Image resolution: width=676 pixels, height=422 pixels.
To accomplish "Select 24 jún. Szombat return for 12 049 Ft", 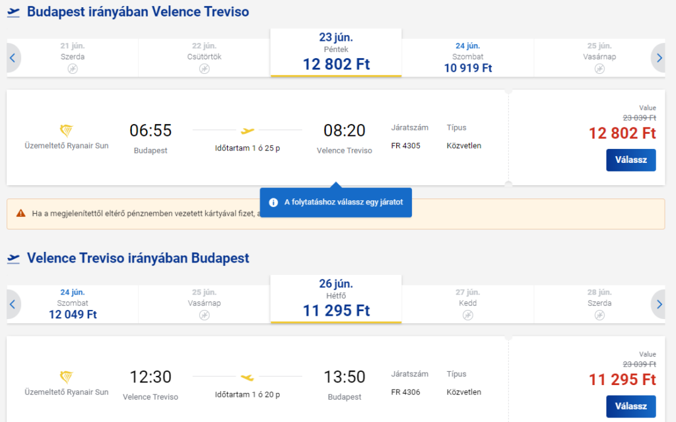I will click(73, 304).
